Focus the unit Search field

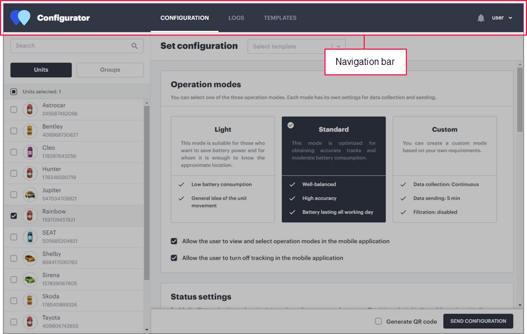(77, 46)
